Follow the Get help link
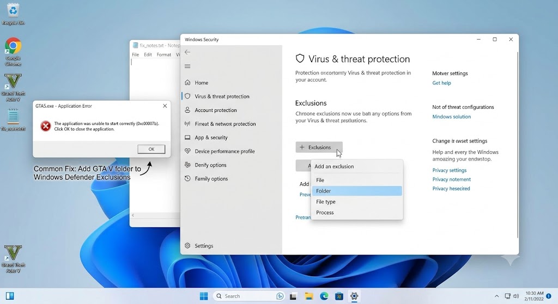This screenshot has width=558, height=304. tap(441, 83)
